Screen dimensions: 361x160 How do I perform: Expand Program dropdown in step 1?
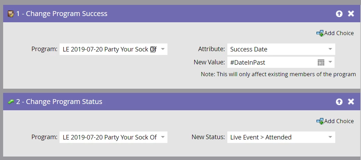(x=163, y=49)
